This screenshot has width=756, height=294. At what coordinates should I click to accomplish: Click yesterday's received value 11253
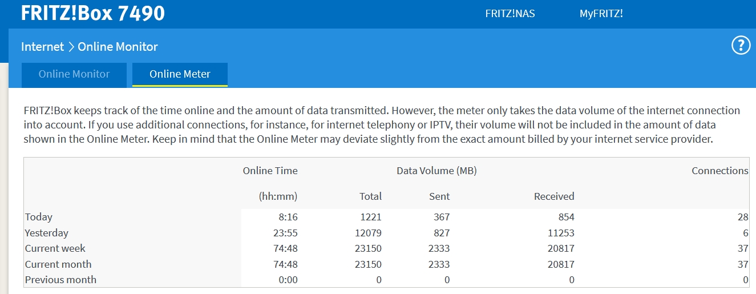point(560,233)
